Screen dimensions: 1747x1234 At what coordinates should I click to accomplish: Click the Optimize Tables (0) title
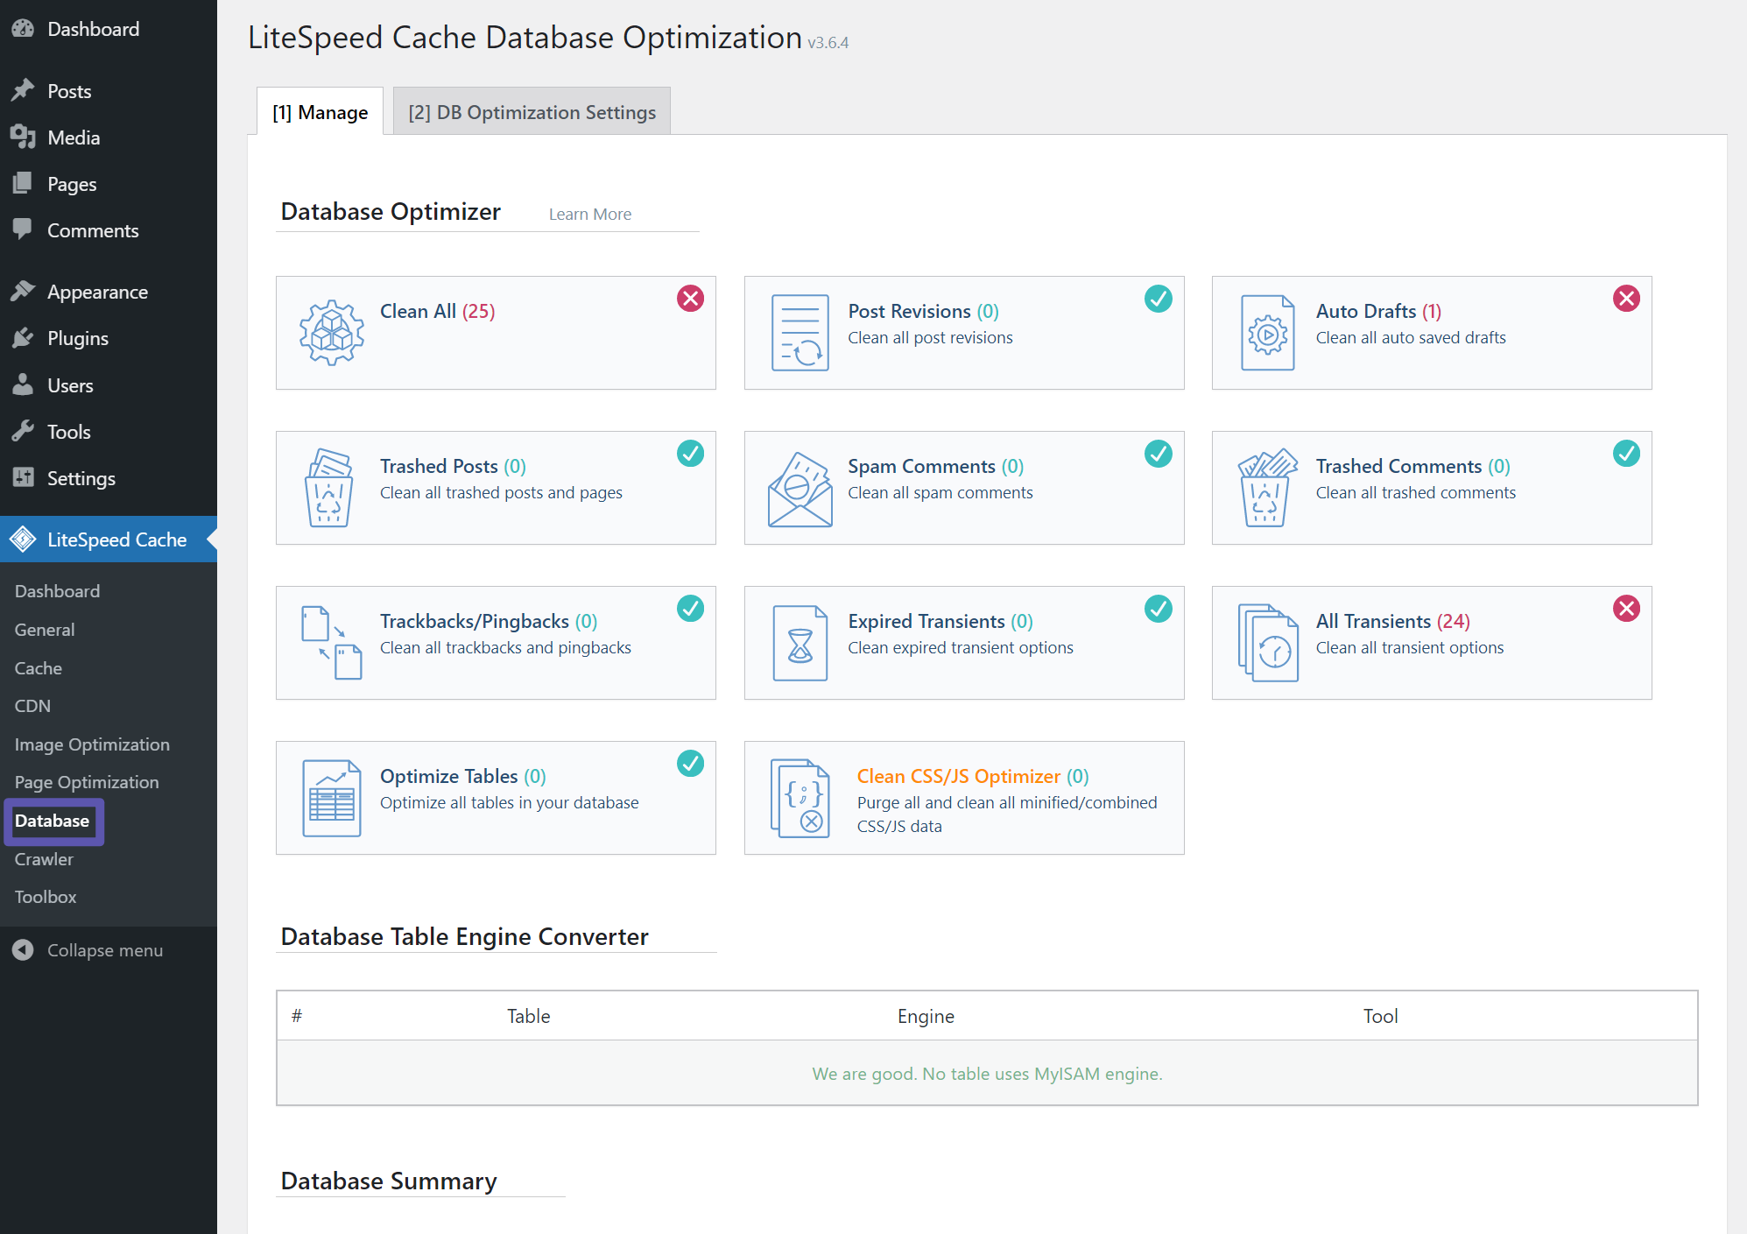tap(463, 776)
